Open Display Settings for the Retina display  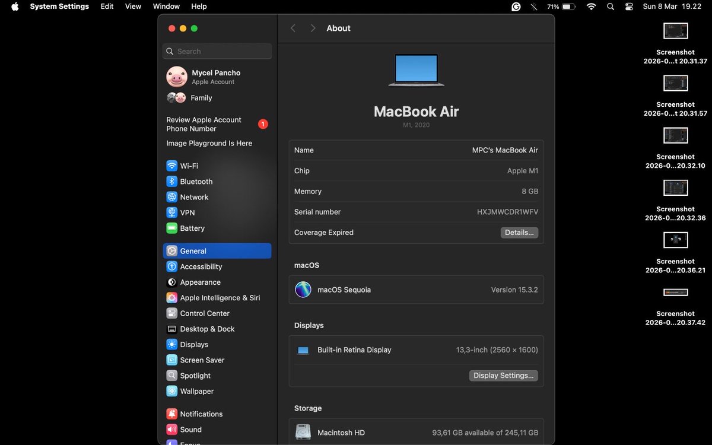pyautogui.click(x=503, y=375)
